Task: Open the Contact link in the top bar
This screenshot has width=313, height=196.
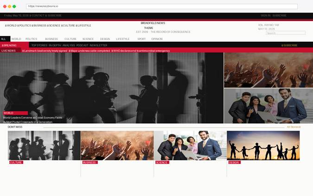Action: coord(38,16)
